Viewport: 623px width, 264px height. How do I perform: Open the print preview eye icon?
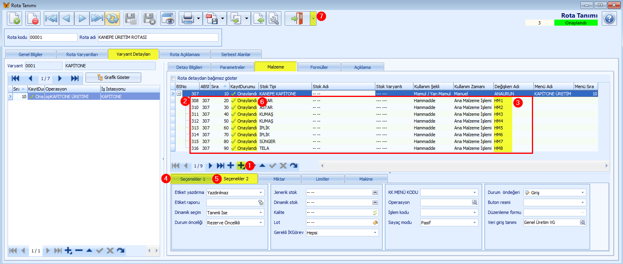click(168, 18)
